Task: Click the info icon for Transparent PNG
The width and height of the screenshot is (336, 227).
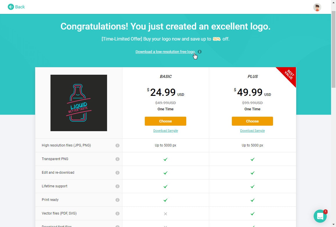Action: pos(118,159)
